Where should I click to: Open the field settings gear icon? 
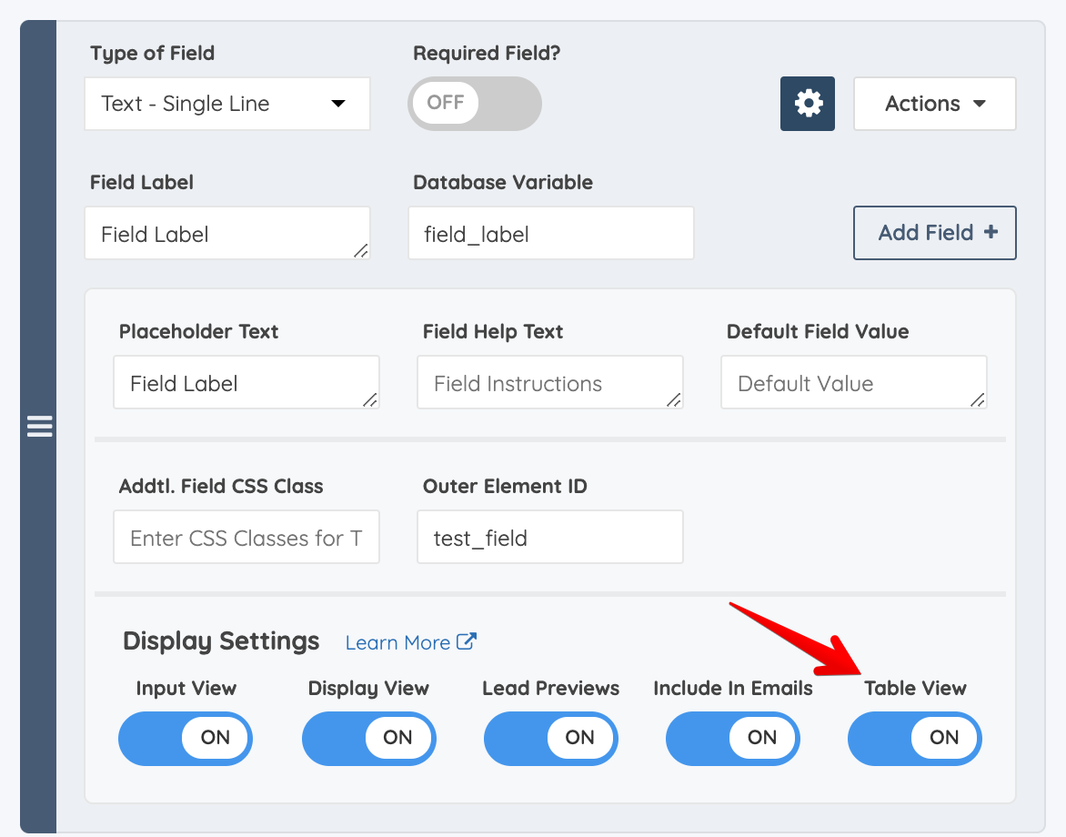click(807, 103)
